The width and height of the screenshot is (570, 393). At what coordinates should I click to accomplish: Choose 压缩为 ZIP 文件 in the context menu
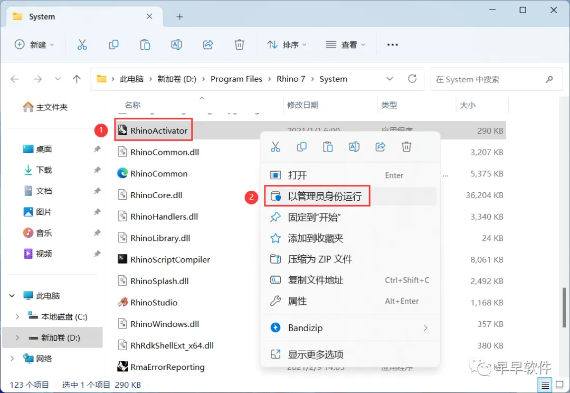[x=350, y=259]
